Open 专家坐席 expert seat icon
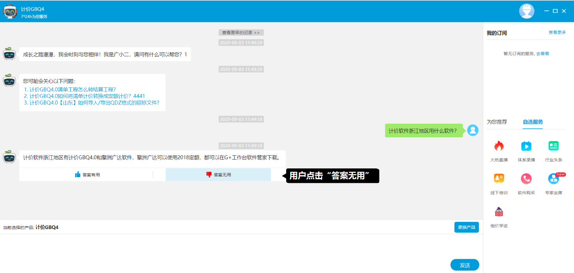 553,179
